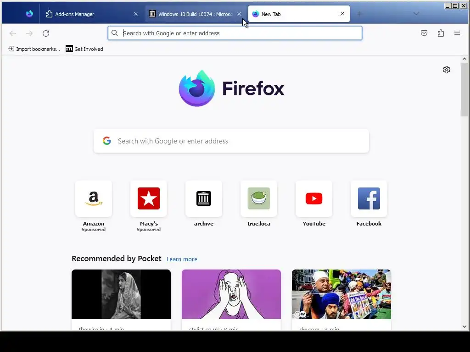Open the Extensions puzzle icon

pos(441,33)
